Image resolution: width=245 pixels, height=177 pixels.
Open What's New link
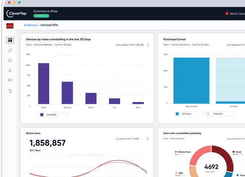coord(237,14)
